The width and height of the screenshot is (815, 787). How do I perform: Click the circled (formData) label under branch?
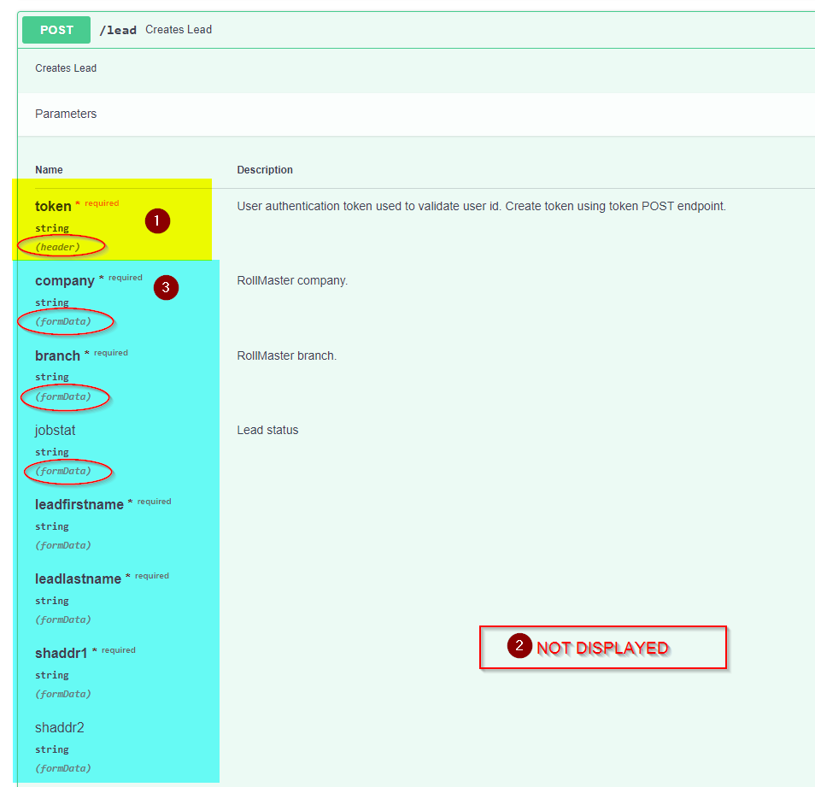(63, 396)
